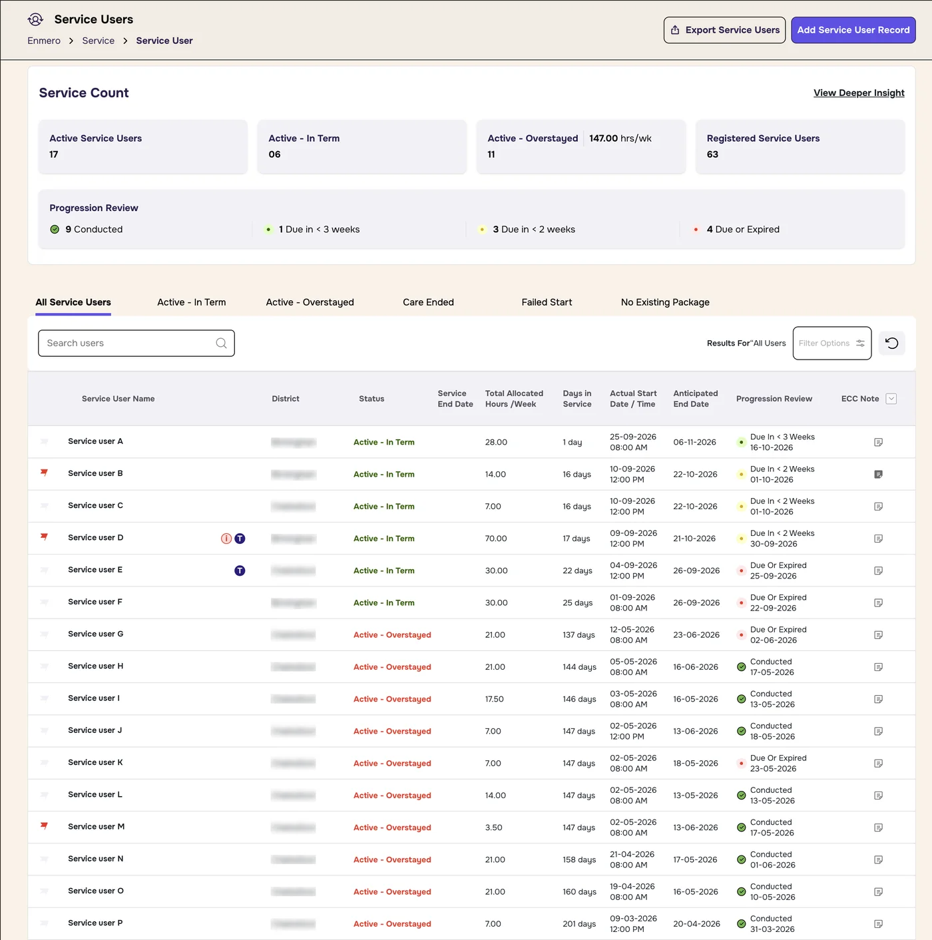The width and height of the screenshot is (932, 940).
Task: Click the 1 Due in < 3 weeks item
Action: pyautogui.click(x=312, y=230)
